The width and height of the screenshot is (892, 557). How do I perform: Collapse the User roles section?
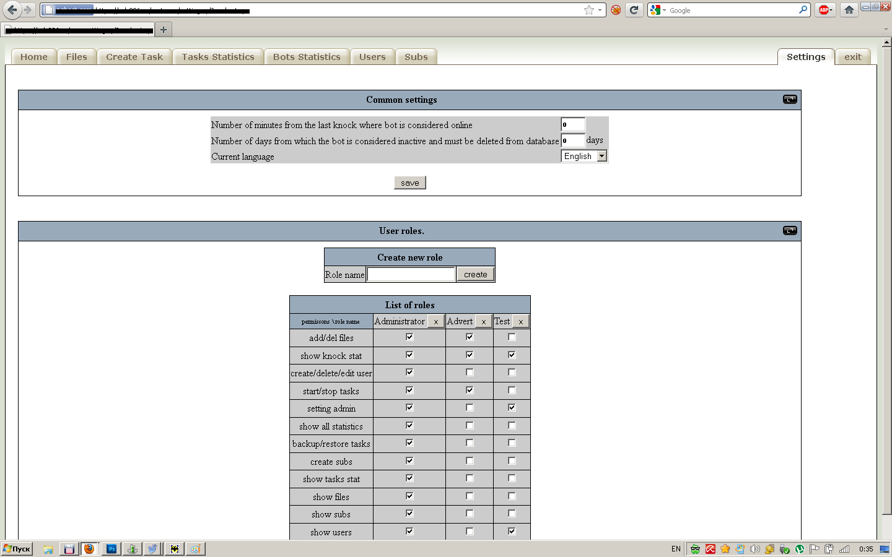(x=790, y=230)
